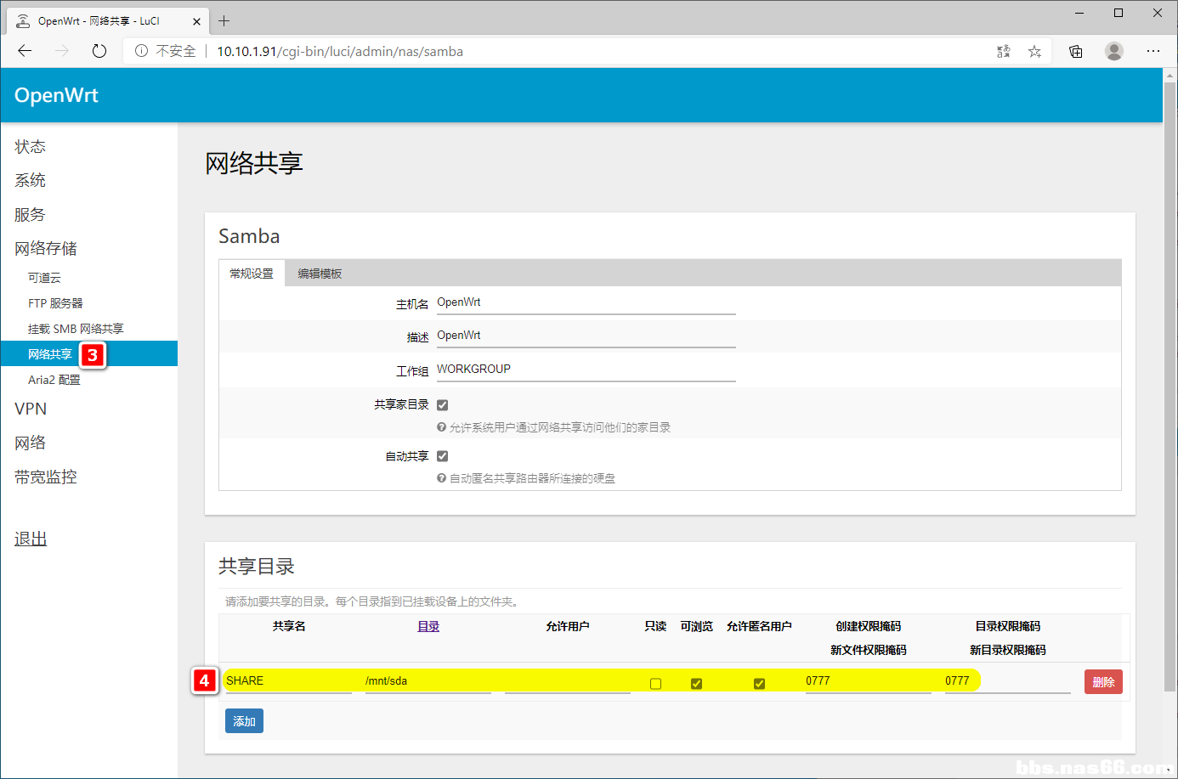The height and width of the screenshot is (779, 1178).
Task: Switch to the 编辑模板 tab
Action: pyautogui.click(x=320, y=274)
